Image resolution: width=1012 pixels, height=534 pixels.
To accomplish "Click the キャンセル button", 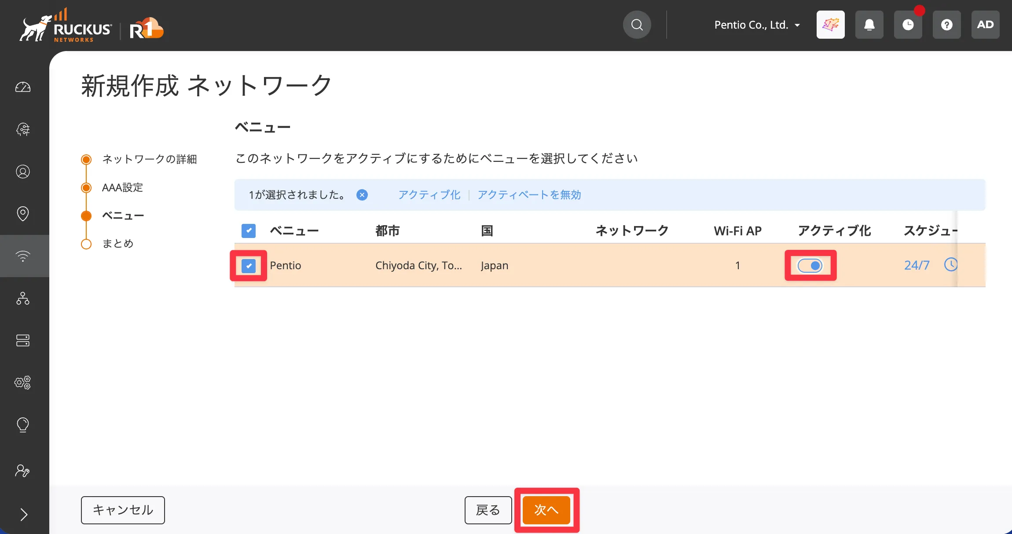I will click(123, 510).
